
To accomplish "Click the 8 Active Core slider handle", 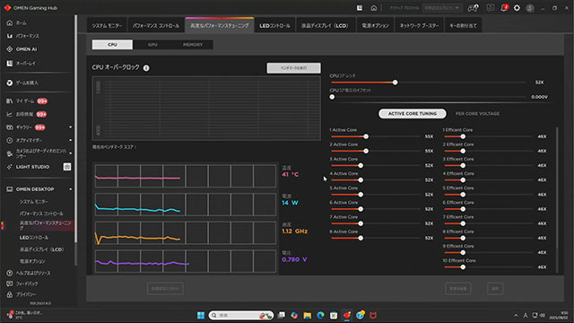I will pyautogui.click(x=361, y=238).
